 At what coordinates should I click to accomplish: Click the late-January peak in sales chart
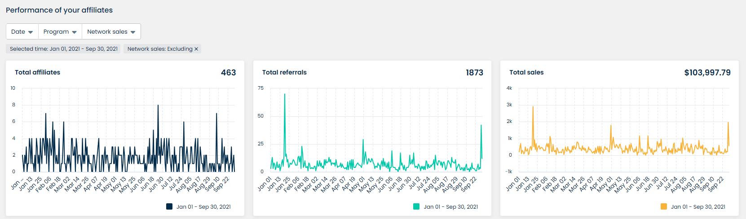click(x=533, y=107)
